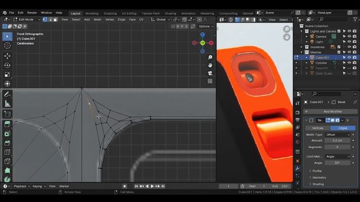360x202 pixels.
Task: Open the Object properties tab
Action: (298, 161)
